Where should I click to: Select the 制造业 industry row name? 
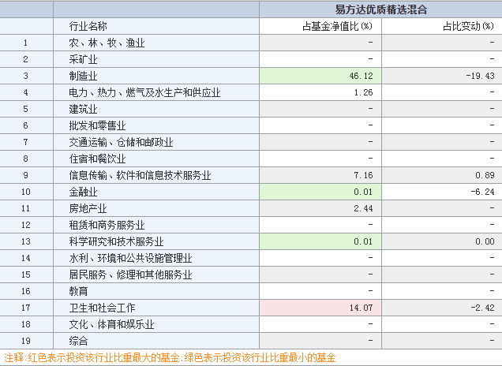coord(83,76)
